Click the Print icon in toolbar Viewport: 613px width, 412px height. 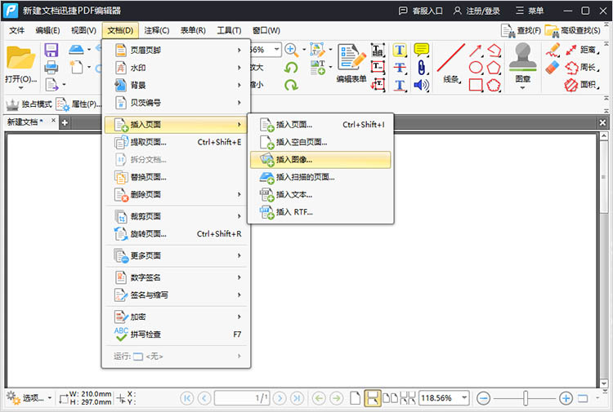coord(51,67)
